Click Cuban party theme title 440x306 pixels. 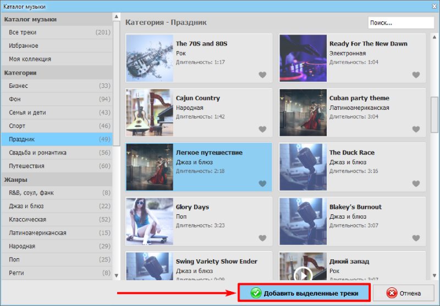(359, 98)
